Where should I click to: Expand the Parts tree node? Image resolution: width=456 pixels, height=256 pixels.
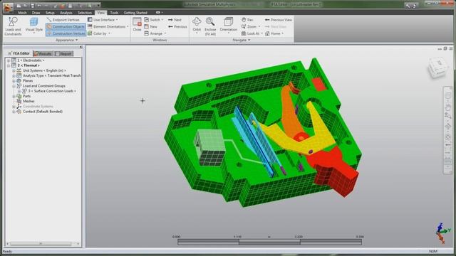coord(14,96)
